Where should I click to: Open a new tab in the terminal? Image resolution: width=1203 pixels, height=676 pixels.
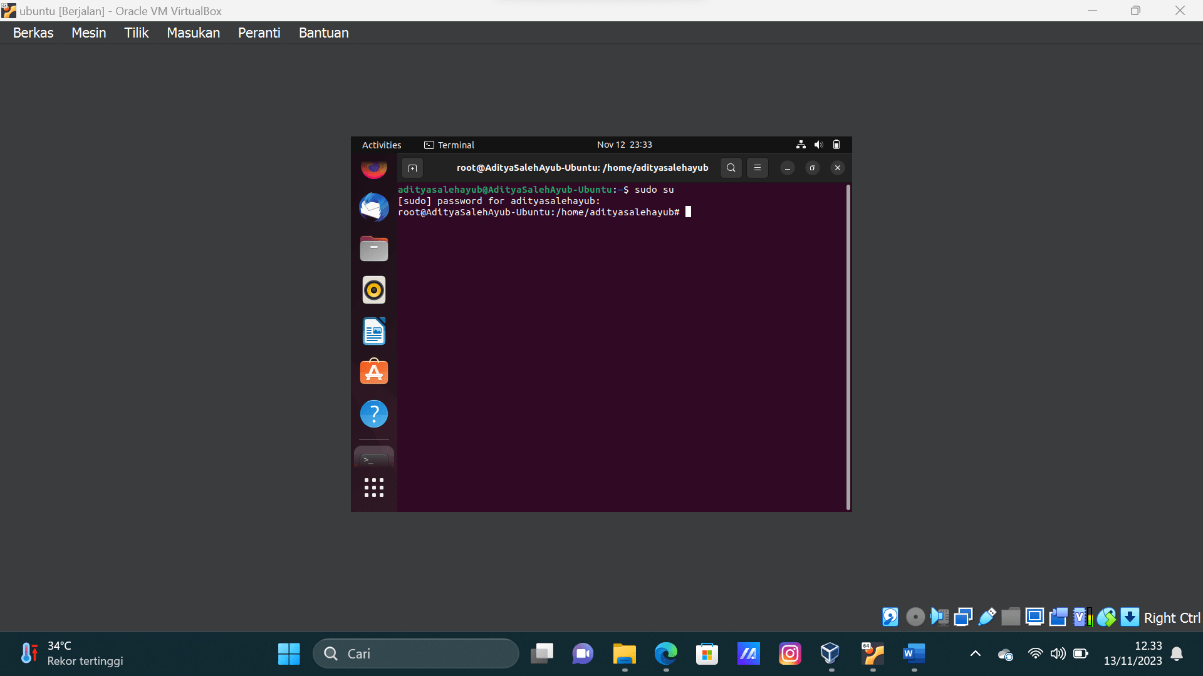(412, 168)
